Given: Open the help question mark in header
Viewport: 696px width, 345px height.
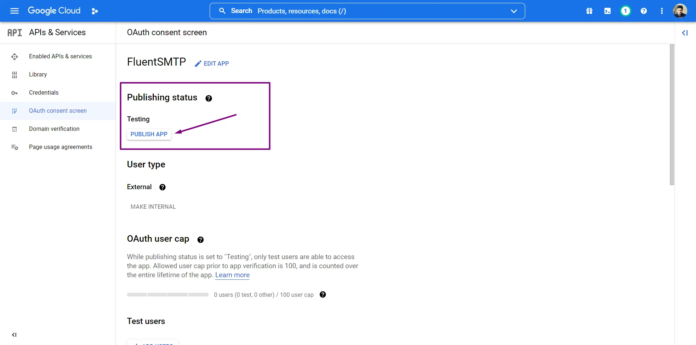Looking at the screenshot, I should point(644,11).
